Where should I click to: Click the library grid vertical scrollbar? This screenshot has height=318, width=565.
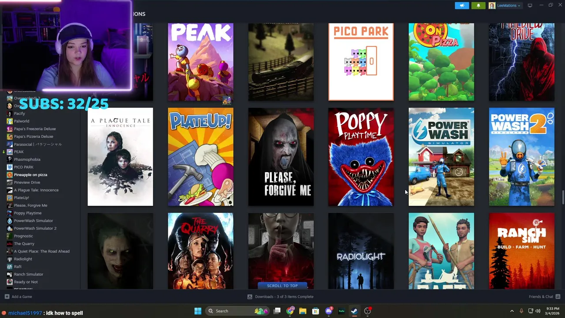pyautogui.click(x=563, y=197)
